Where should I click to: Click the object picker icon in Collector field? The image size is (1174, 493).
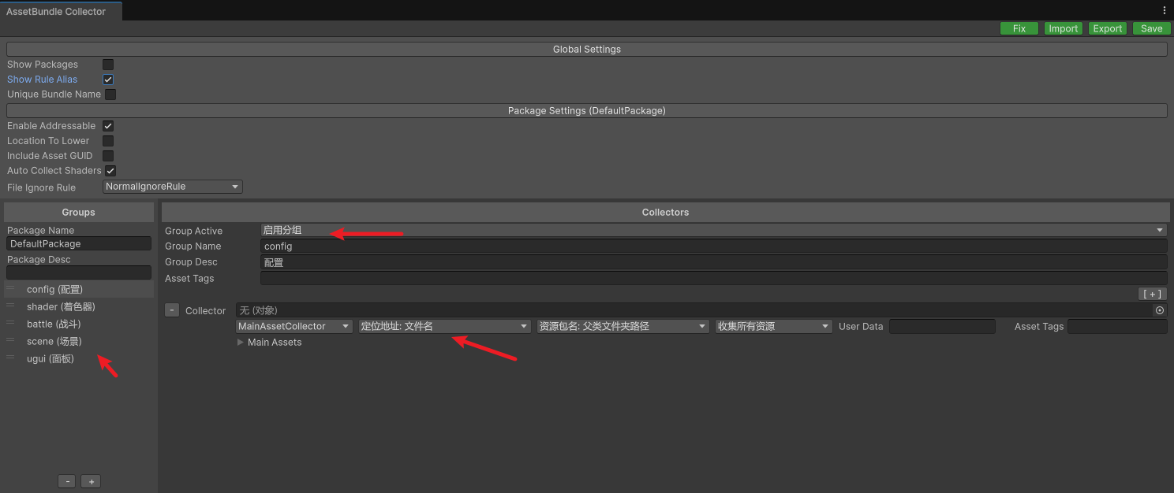tap(1160, 310)
